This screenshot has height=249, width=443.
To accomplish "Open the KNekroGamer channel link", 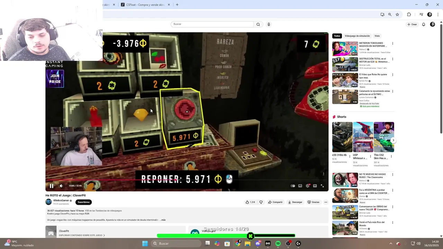I will coord(61,200).
